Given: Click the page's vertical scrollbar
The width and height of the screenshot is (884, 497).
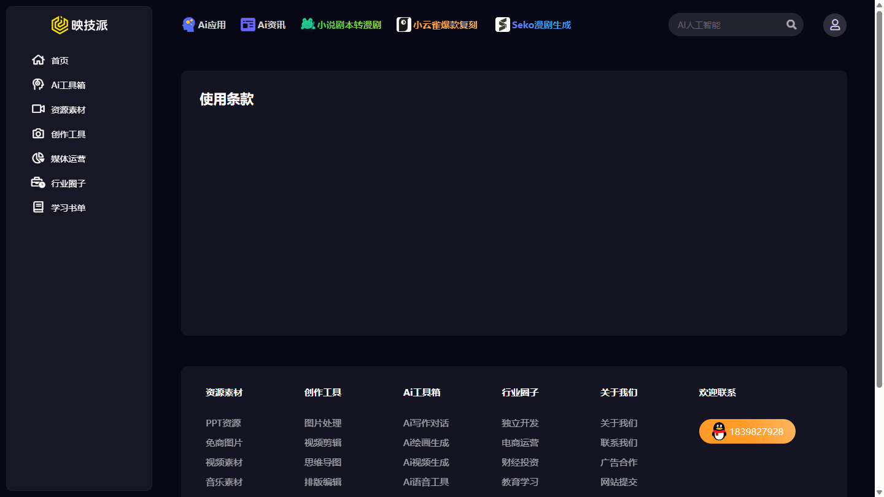Looking at the screenshot, I should coord(879,199).
